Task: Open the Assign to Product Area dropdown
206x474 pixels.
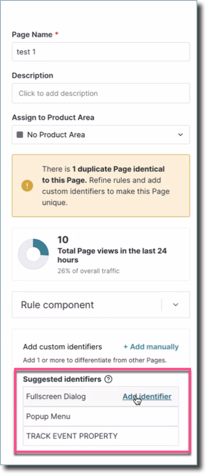Action: tap(101, 135)
